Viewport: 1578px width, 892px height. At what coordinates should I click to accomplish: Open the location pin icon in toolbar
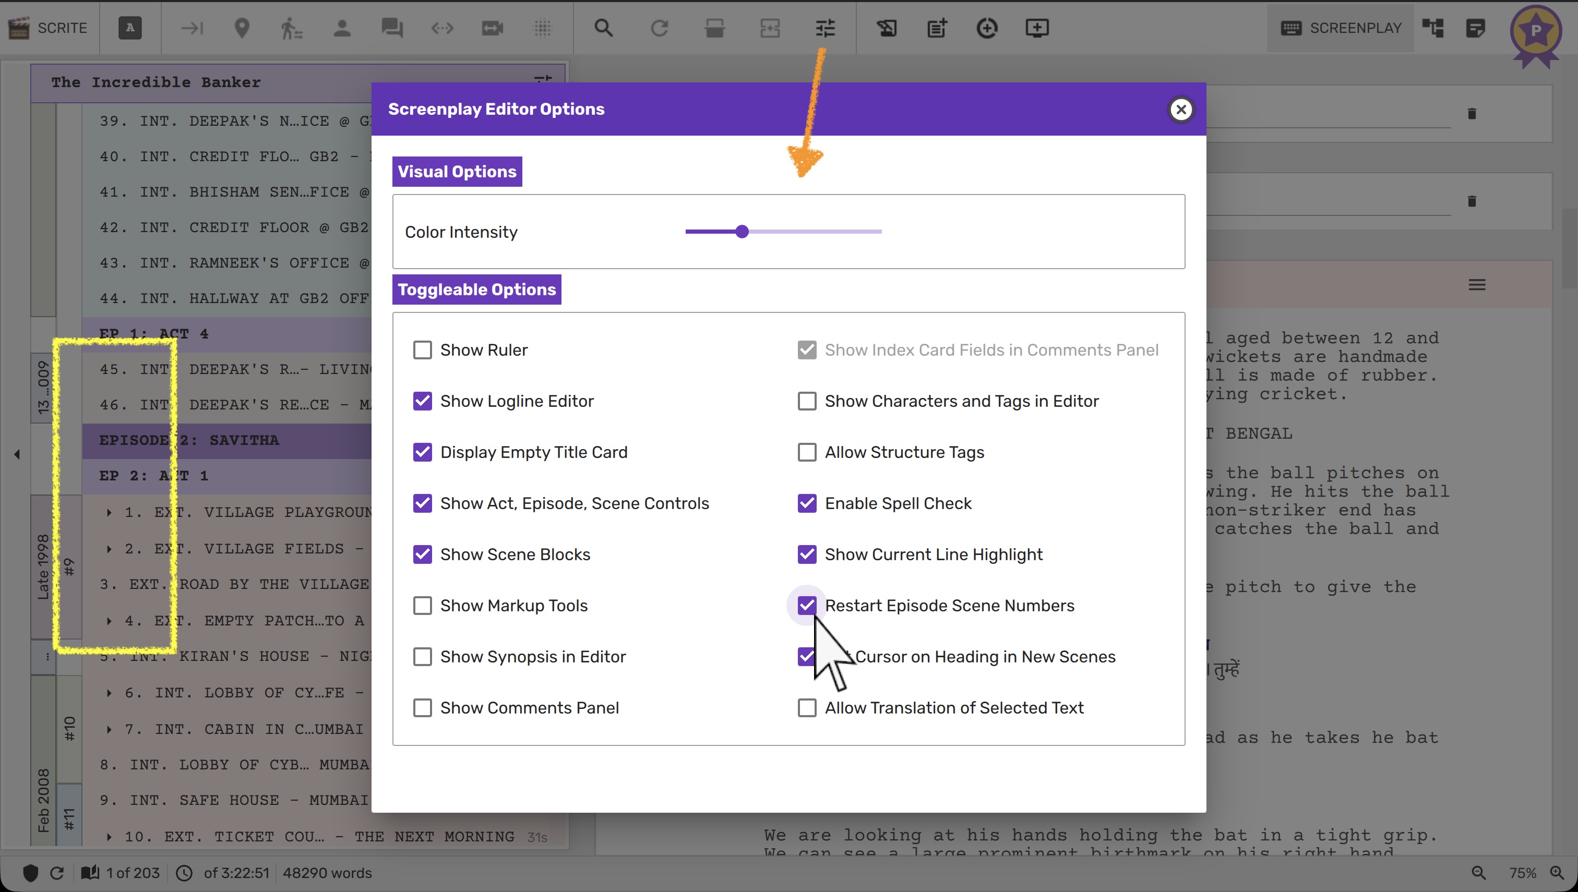[242, 28]
